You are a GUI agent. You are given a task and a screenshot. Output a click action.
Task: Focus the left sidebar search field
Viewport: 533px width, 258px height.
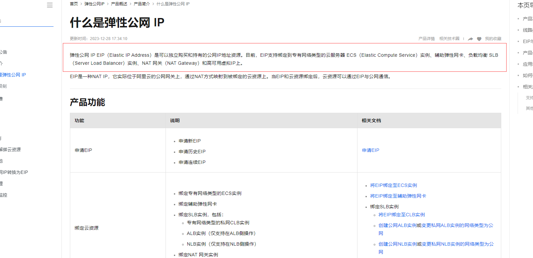coord(27,21)
